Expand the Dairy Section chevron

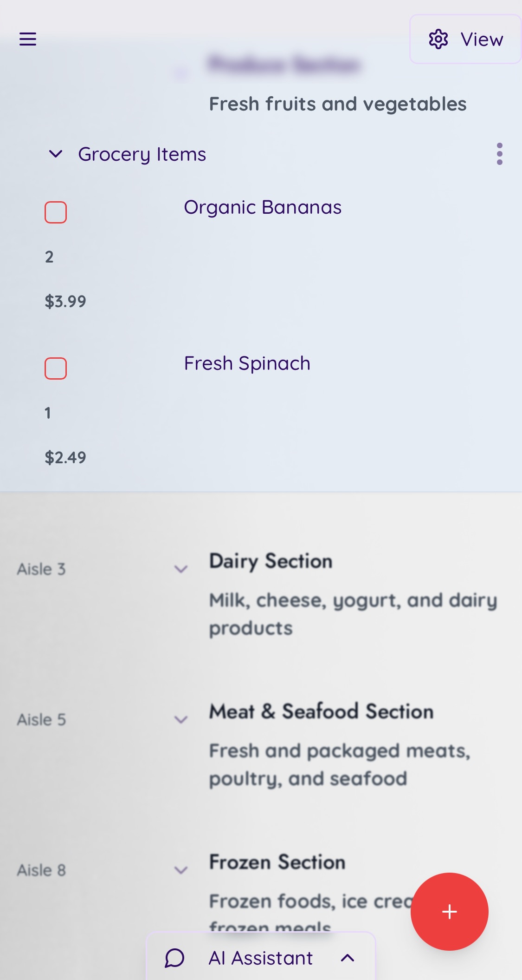click(180, 569)
